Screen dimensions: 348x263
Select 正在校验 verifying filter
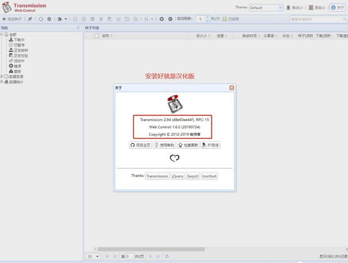click(x=21, y=56)
